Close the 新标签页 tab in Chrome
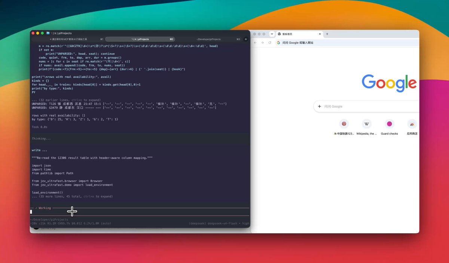Screen dimensions: 449x263 (319, 34)
